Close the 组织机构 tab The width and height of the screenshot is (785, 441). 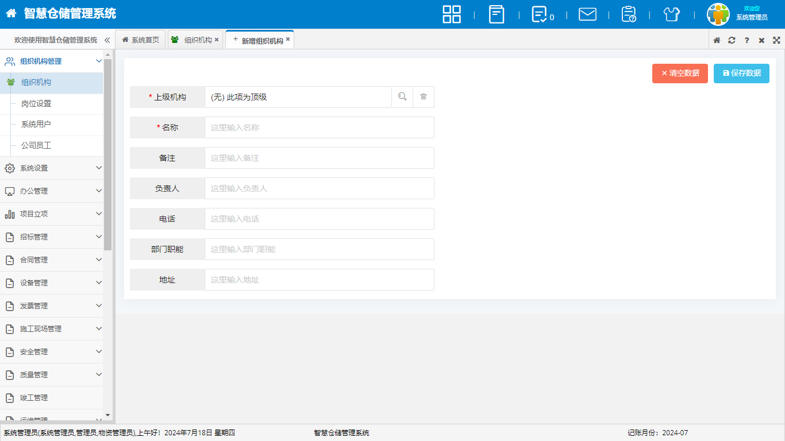[x=217, y=40]
